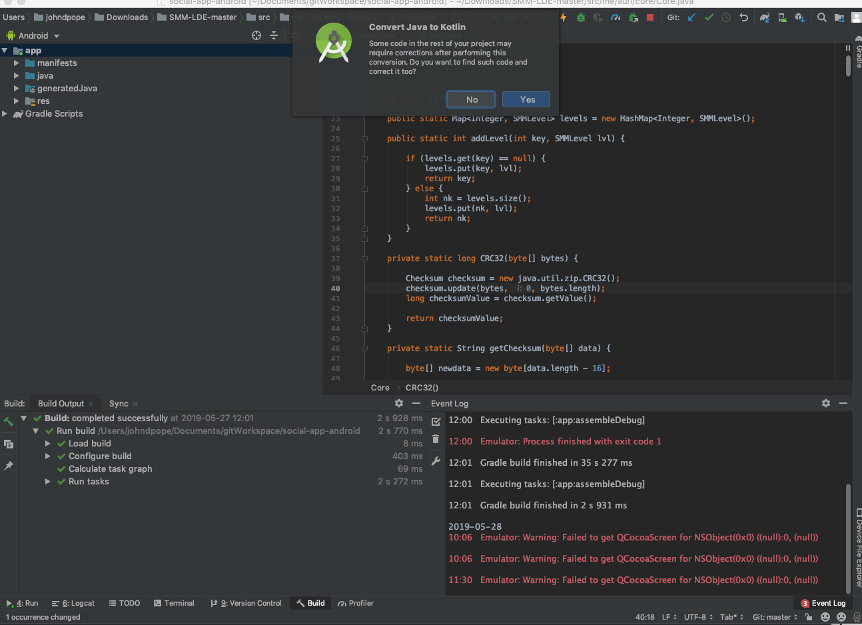Open Search Everywhere magnifier
Image resolution: width=862 pixels, height=625 pixels.
[822, 17]
